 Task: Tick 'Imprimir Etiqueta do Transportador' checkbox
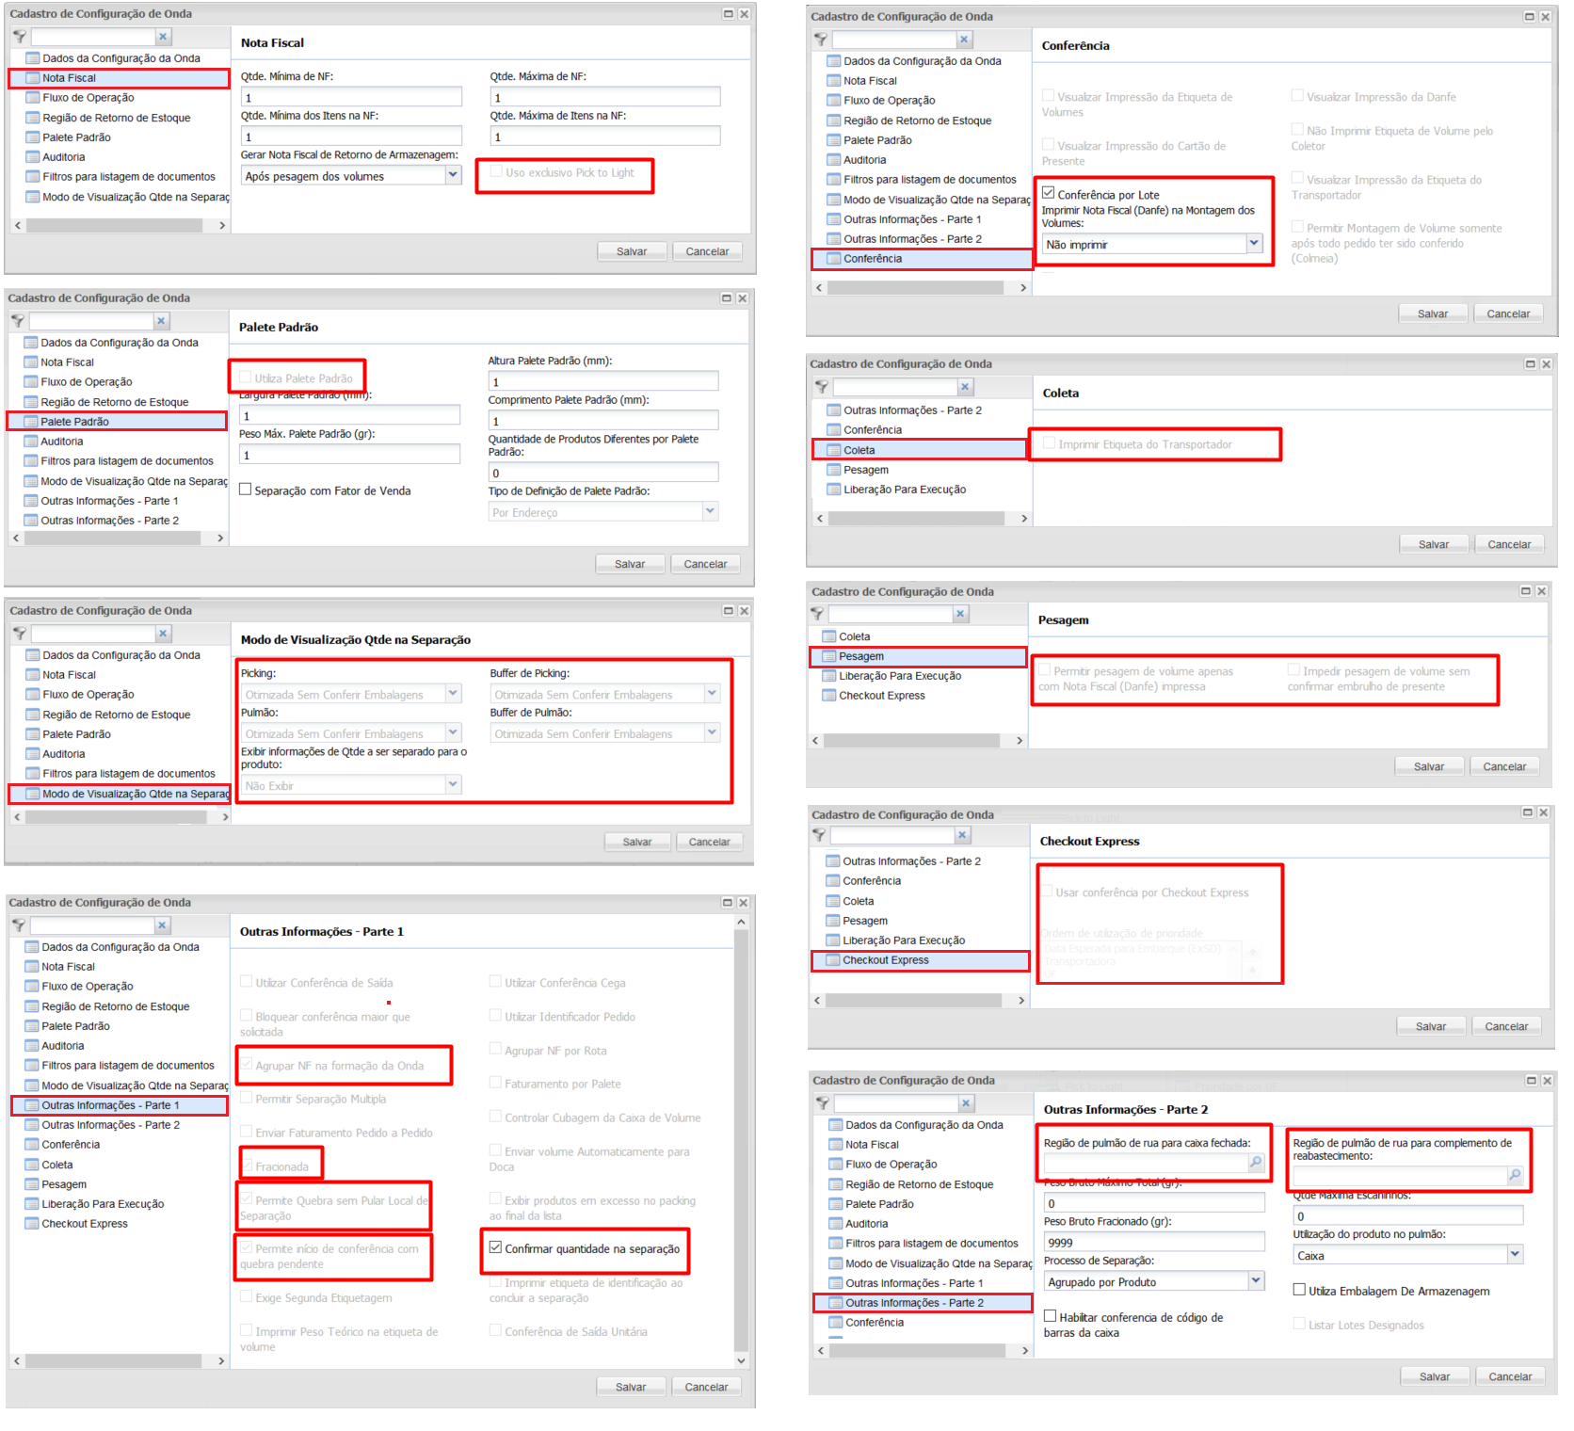tap(1049, 443)
